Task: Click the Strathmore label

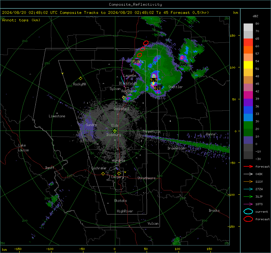Action: coord(146,178)
